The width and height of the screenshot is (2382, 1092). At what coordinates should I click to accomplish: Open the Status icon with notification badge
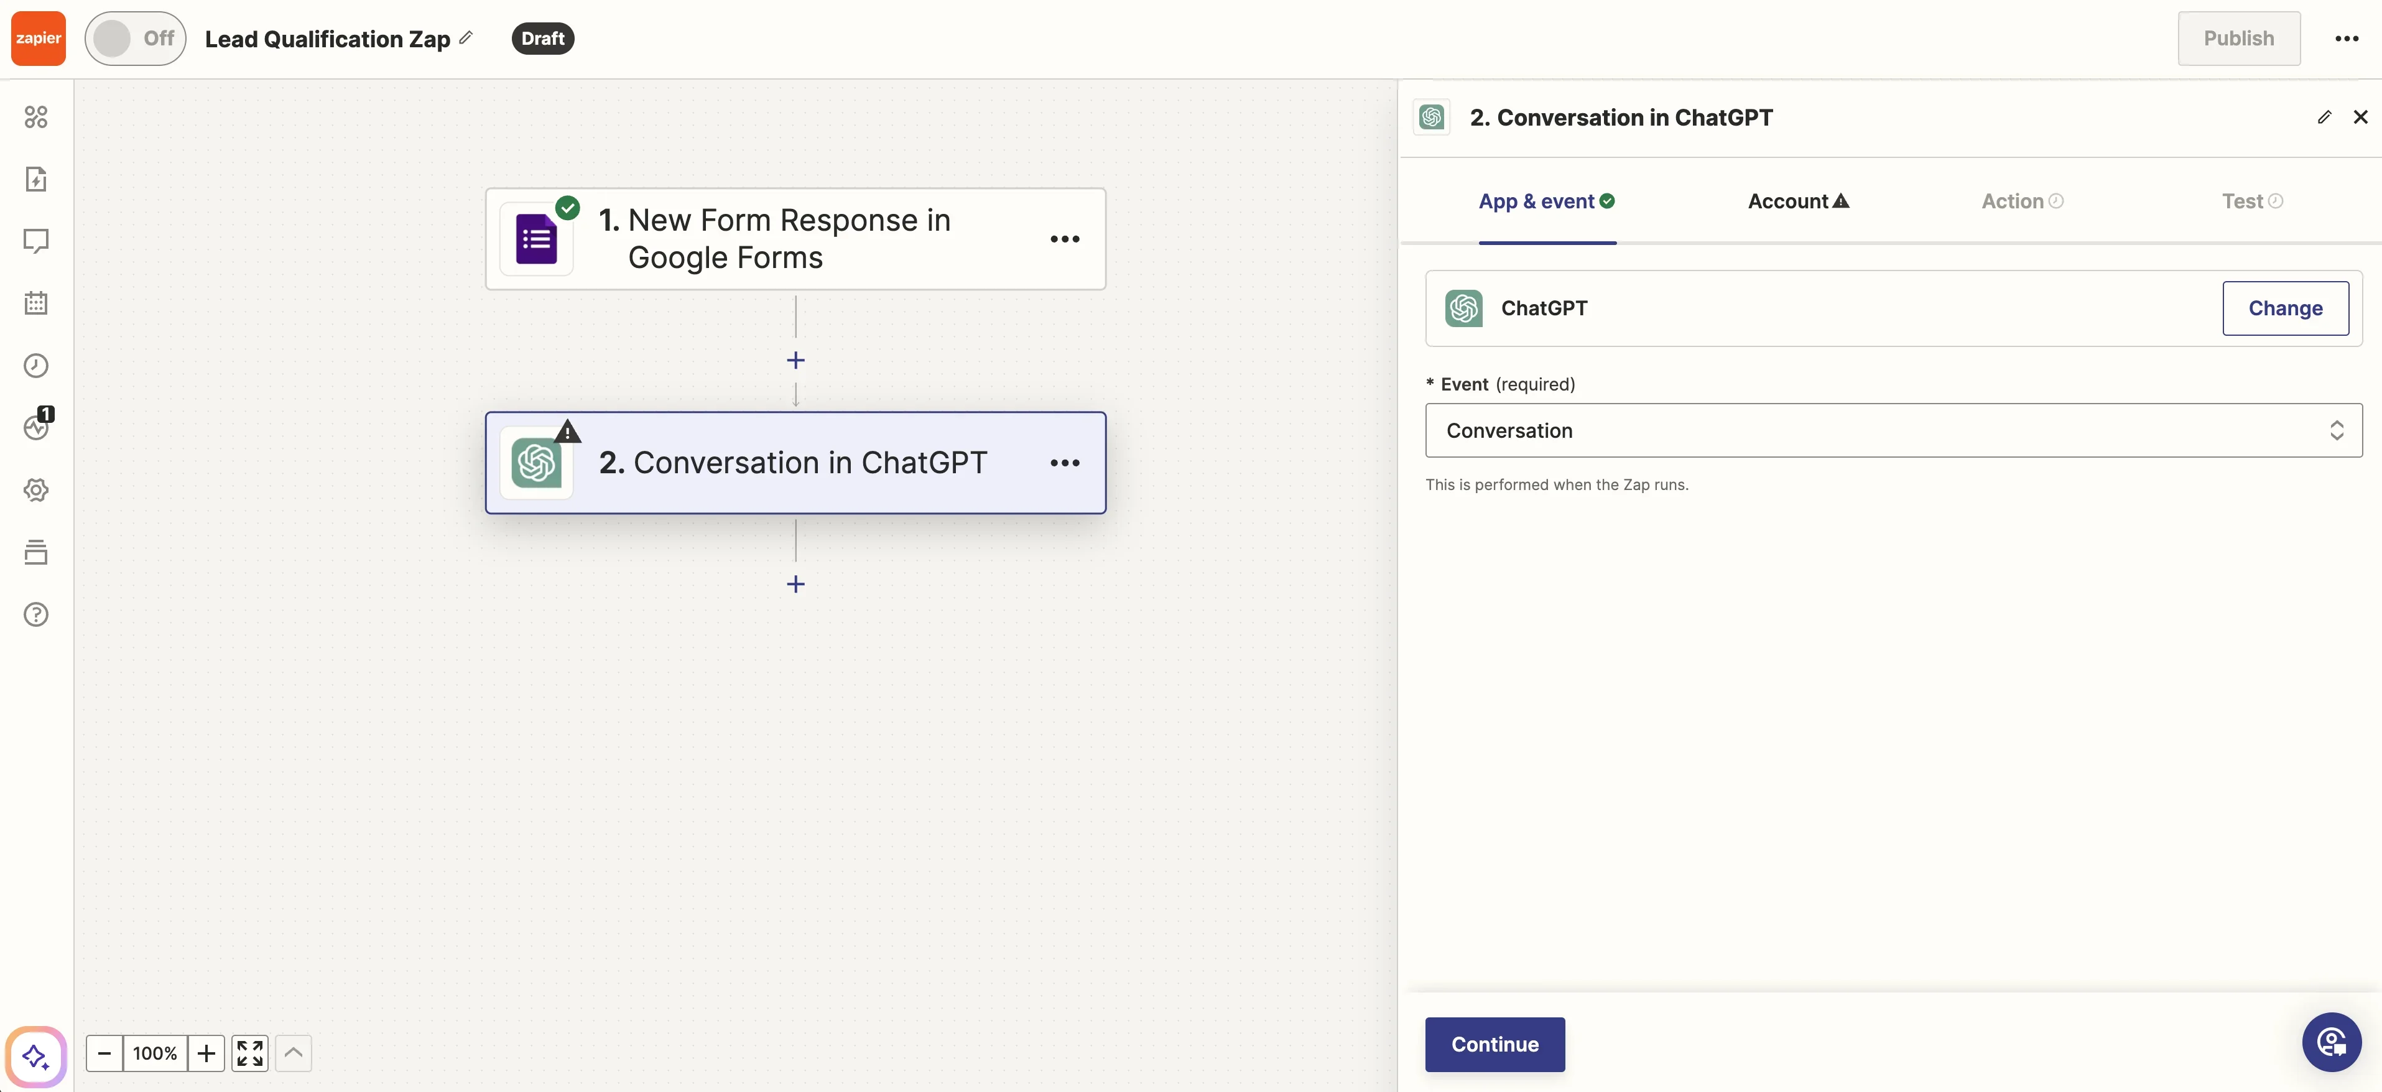[x=36, y=426]
